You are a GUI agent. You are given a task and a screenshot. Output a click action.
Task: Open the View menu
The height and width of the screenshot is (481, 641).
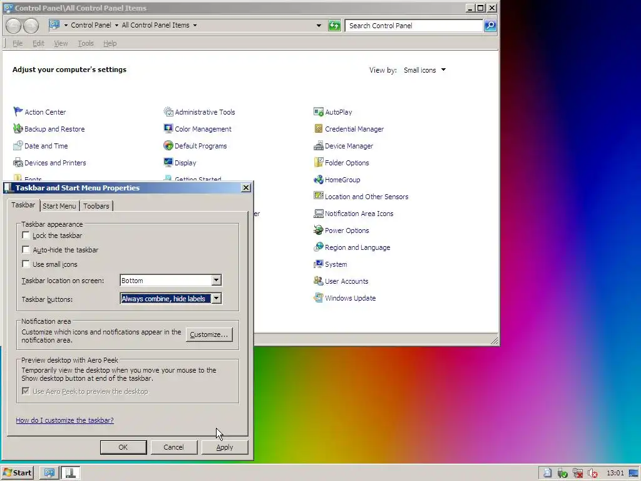(61, 43)
